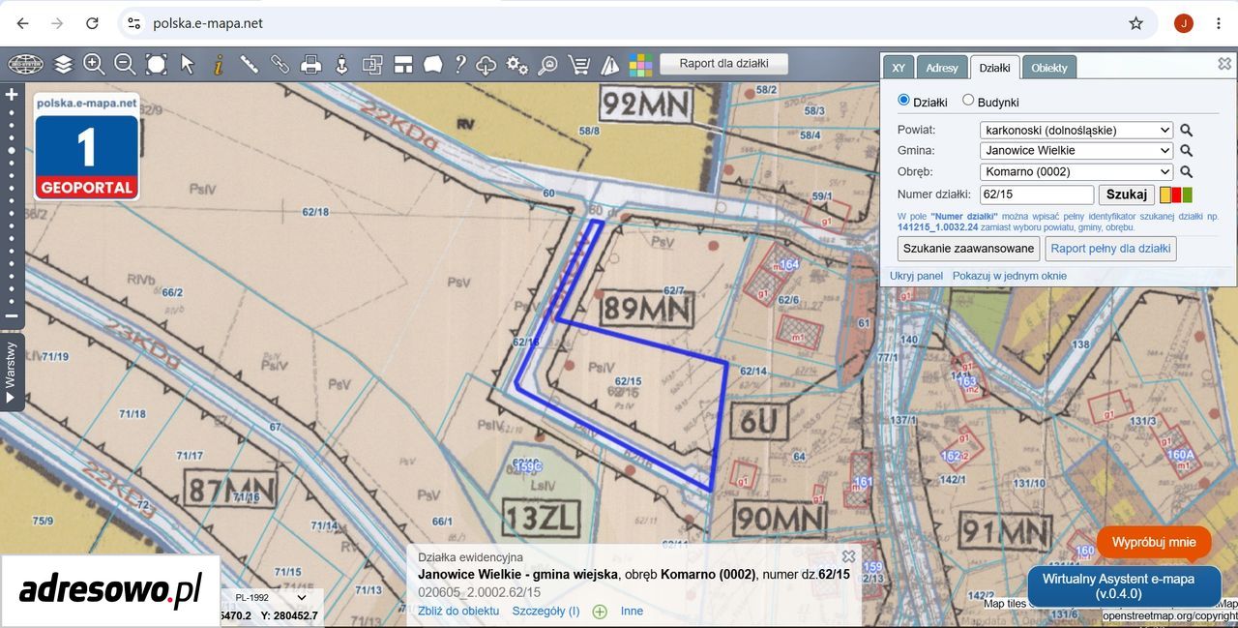The width and height of the screenshot is (1238, 628).
Task: Click the Szukanie zaawansowane button
Action: [x=968, y=249]
